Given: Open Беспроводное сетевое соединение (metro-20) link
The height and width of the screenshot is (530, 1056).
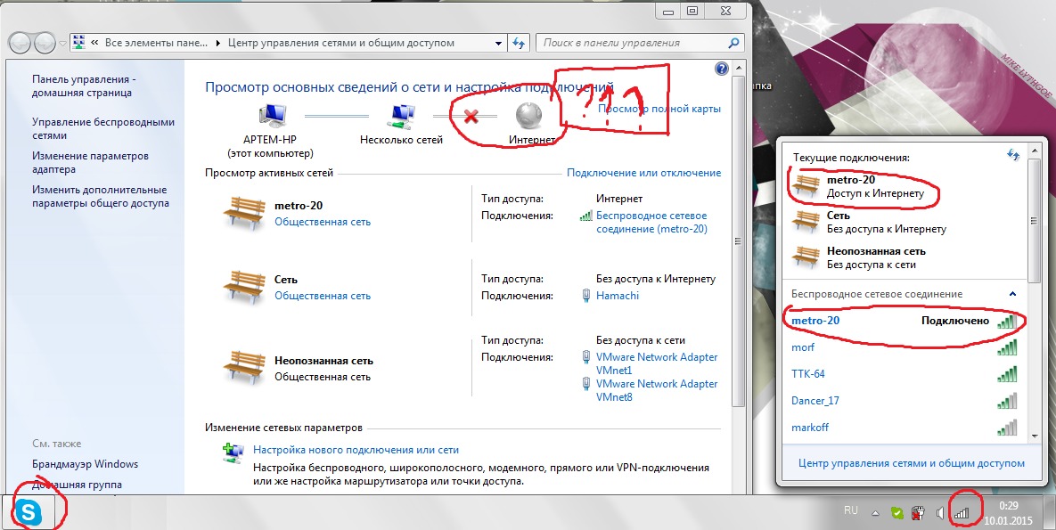Looking at the screenshot, I should tap(651, 222).
